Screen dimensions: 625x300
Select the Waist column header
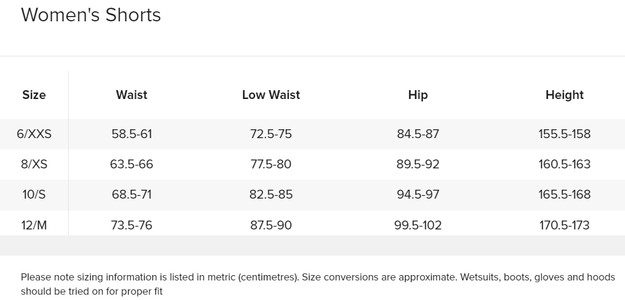point(132,95)
